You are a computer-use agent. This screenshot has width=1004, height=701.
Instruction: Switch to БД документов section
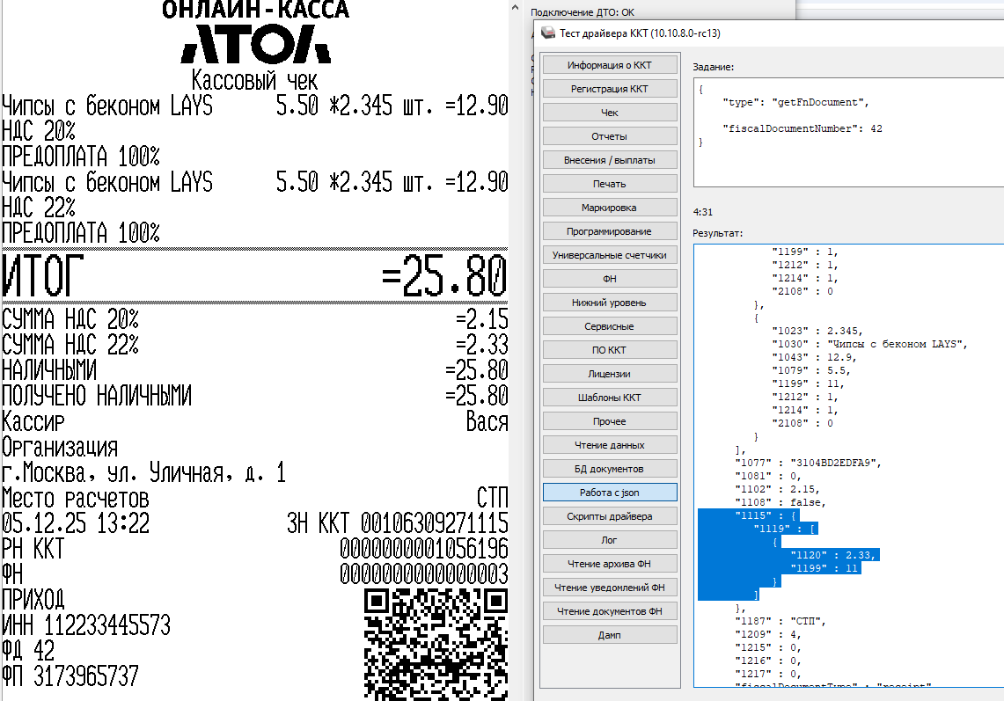click(x=610, y=469)
